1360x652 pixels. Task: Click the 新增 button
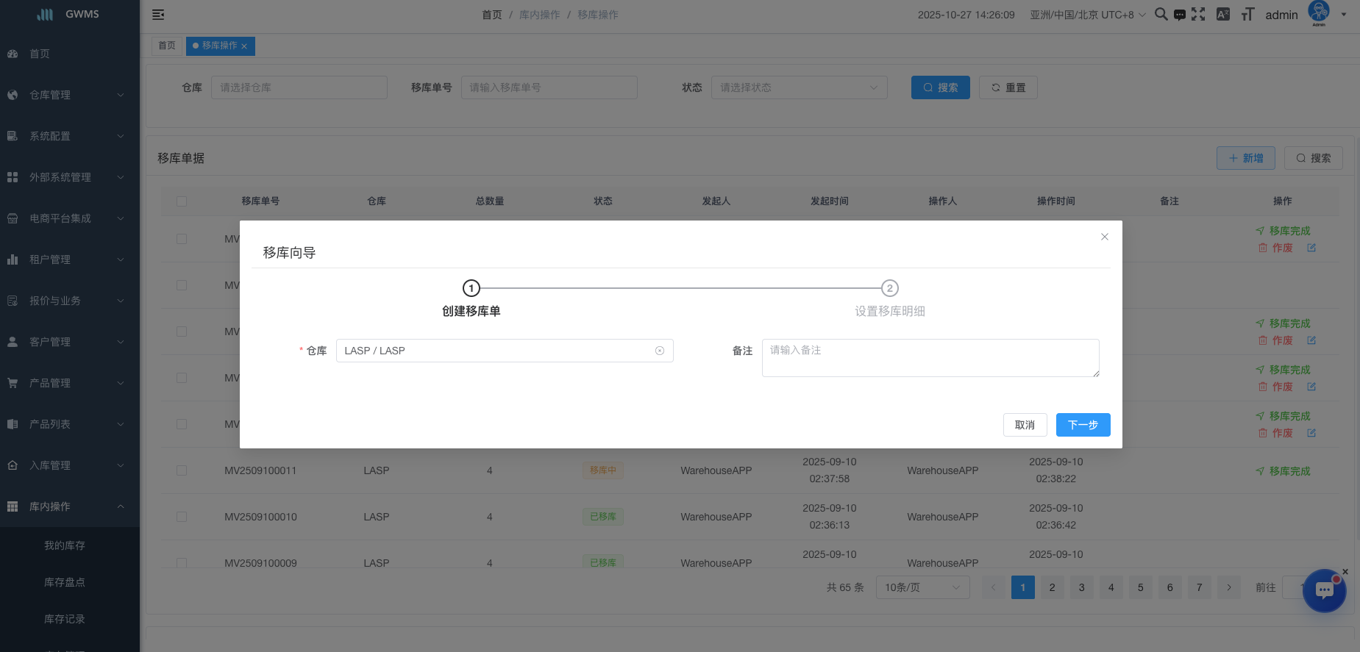1245,158
